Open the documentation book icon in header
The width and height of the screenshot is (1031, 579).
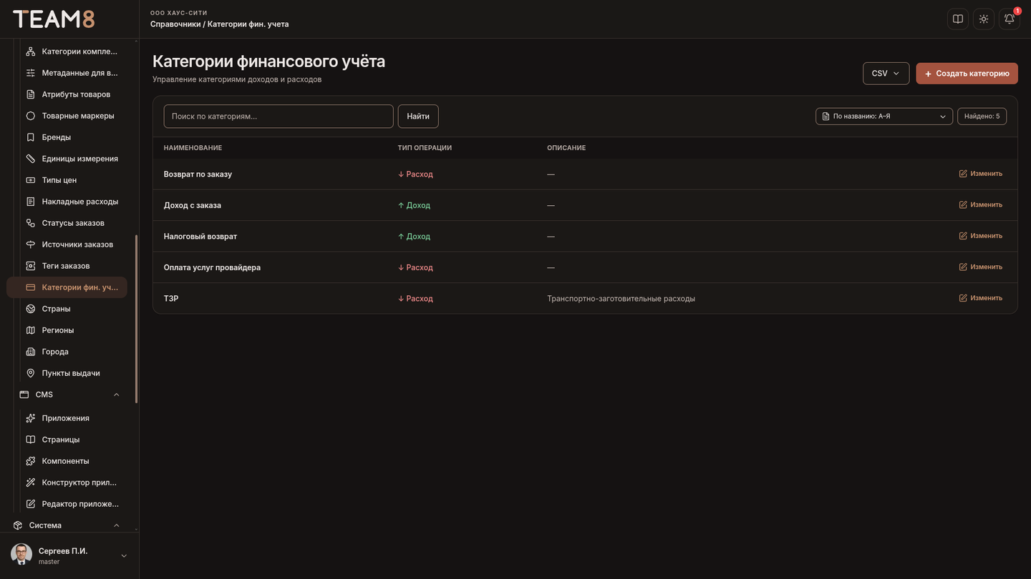(x=958, y=19)
